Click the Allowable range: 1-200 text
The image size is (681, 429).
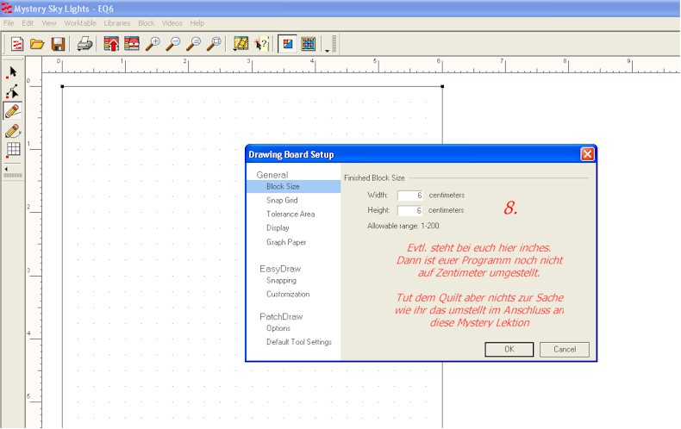coord(403,226)
